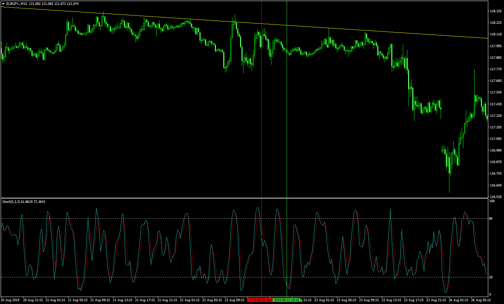Click the 20 Aug 2019 time label

click(x=10, y=300)
